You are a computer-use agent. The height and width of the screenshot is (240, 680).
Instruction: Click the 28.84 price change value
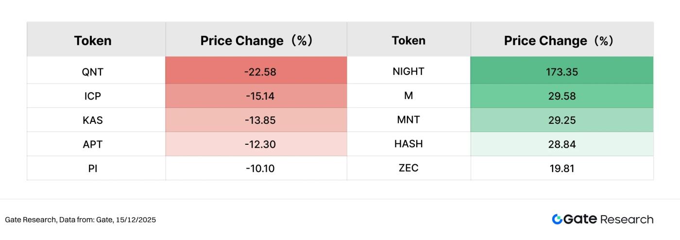[x=561, y=144]
